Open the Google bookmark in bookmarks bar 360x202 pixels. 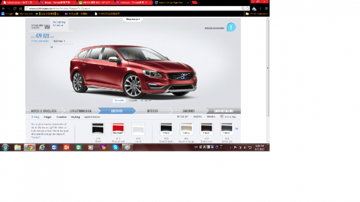(x=7, y=13)
